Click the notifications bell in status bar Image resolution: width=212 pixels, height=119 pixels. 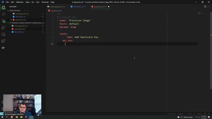[209, 114]
